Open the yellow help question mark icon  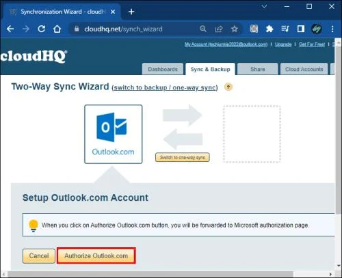click(x=228, y=87)
